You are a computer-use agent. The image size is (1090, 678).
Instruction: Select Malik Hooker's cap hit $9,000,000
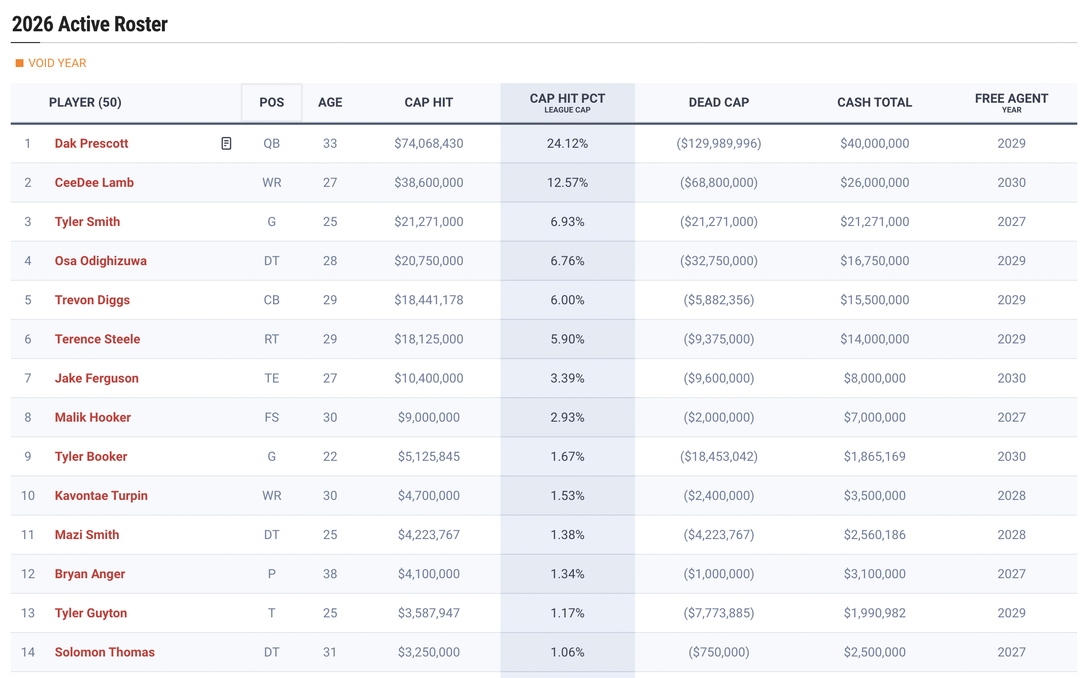[429, 417]
